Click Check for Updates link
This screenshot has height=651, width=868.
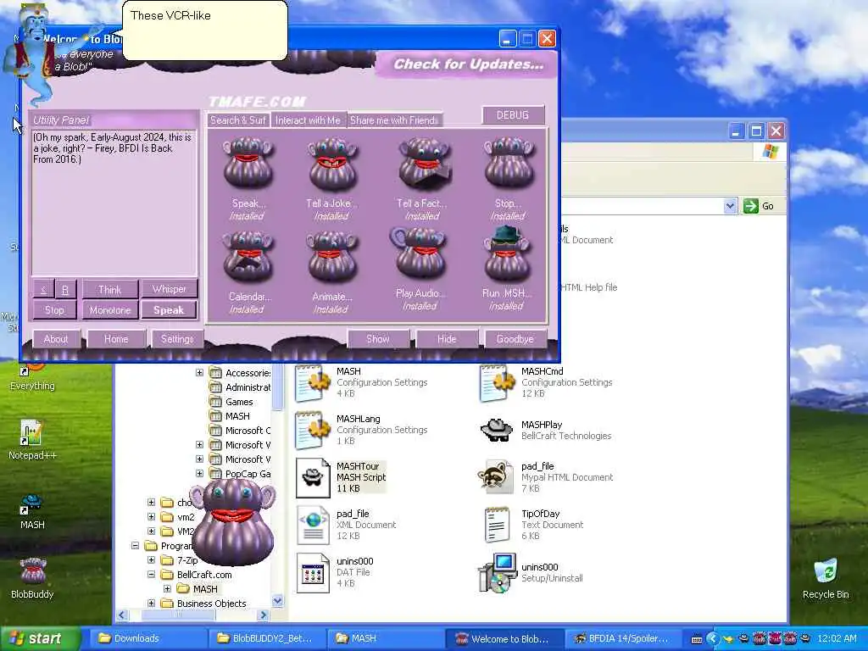coord(468,64)
